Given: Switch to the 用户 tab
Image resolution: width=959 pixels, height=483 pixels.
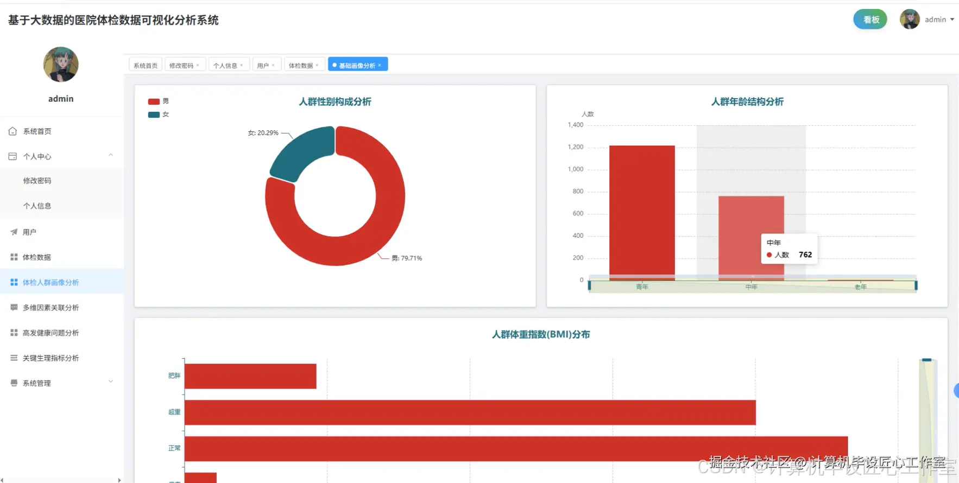Looking at the screenshot, I should [267, 65].
